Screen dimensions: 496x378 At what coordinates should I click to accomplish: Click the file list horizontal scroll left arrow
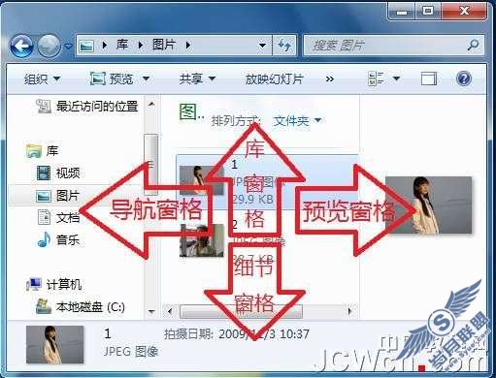pyautogui.click(x=170, y=311)
